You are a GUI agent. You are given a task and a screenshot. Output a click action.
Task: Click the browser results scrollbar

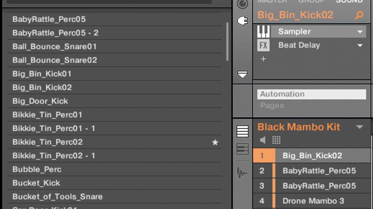227,42
